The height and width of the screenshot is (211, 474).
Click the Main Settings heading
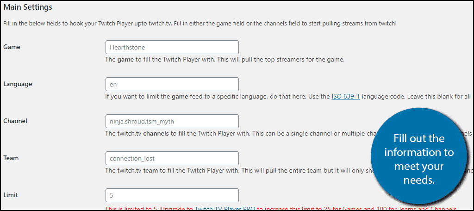(27, 7)
